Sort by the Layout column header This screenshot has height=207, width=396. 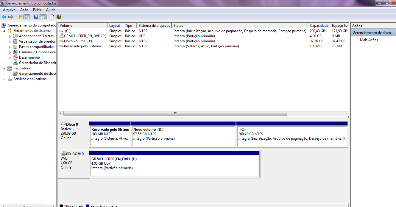point(115,26)
